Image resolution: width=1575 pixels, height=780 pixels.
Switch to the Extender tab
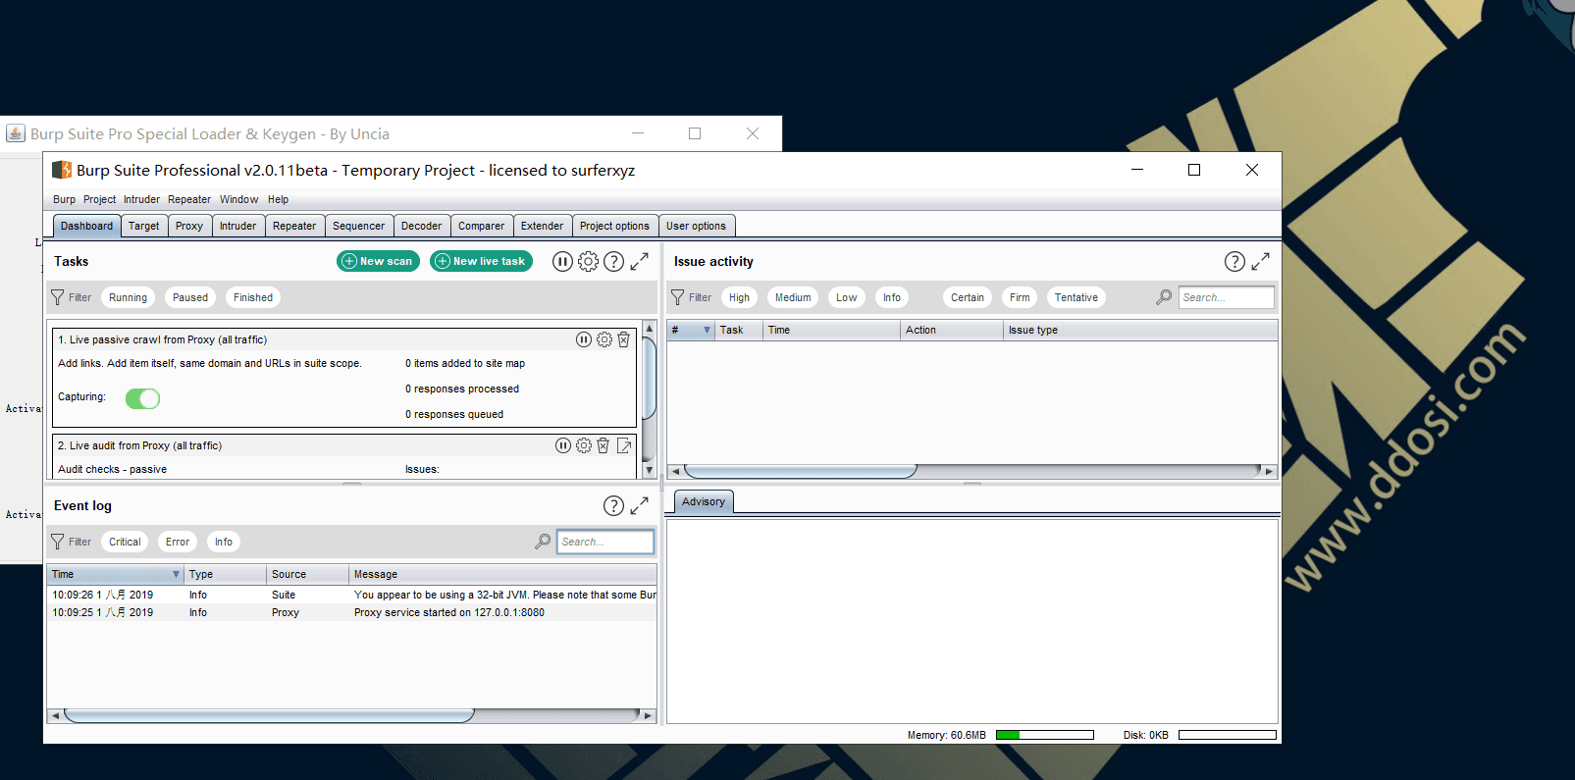(543, 226)
